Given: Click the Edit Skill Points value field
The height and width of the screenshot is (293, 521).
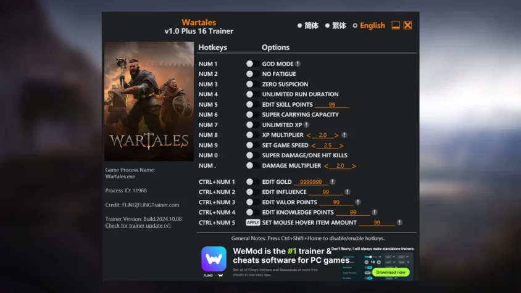Looking at the screenshot, I should tap(331, 105).
